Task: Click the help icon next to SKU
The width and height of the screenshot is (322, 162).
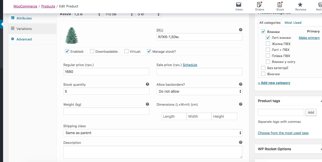Action: click(x=241, y=30)
